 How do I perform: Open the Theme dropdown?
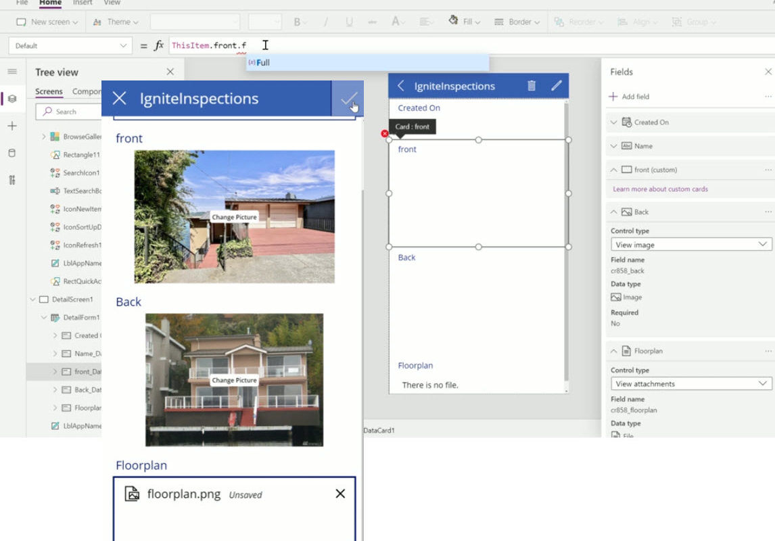point(116,22)
